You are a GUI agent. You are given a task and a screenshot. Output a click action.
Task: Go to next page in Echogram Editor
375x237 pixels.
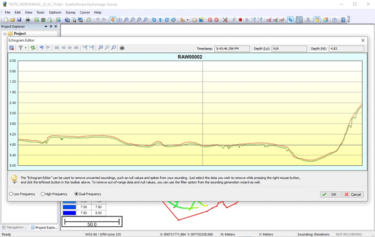click(x=70, y=48)
